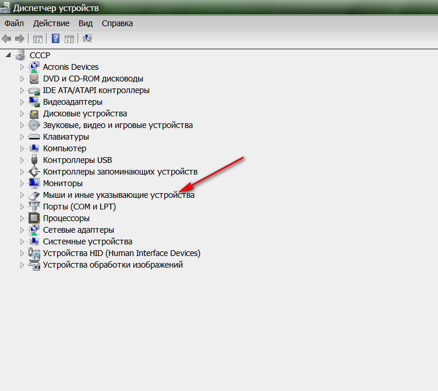Expand the Видеоадаптеры node
438x391 pixels.
tap(22, 102)
